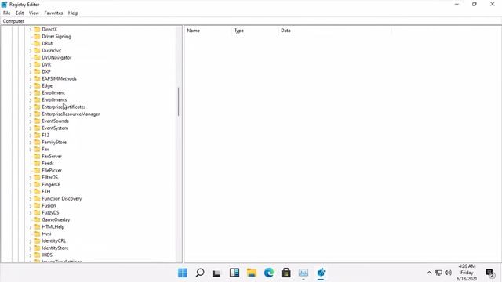Expand the Edge key
The image size is (502, 282).
31,85
